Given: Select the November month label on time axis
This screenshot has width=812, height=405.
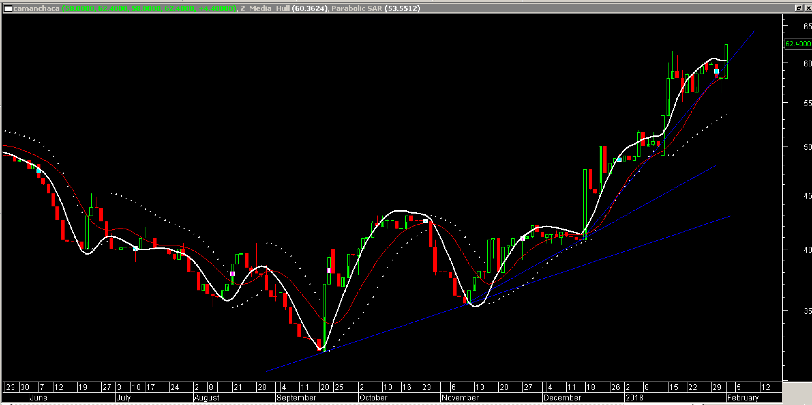Looking at the screenshot, I should [460, 398].
